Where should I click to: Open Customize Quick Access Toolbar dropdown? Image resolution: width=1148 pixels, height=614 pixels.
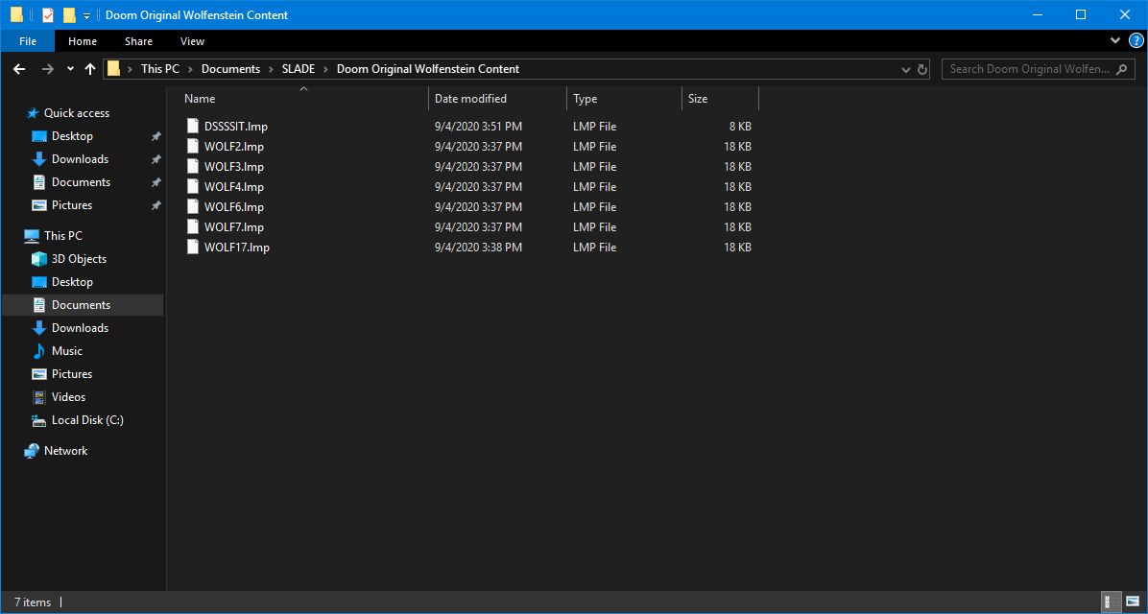[x=86, y=16]
